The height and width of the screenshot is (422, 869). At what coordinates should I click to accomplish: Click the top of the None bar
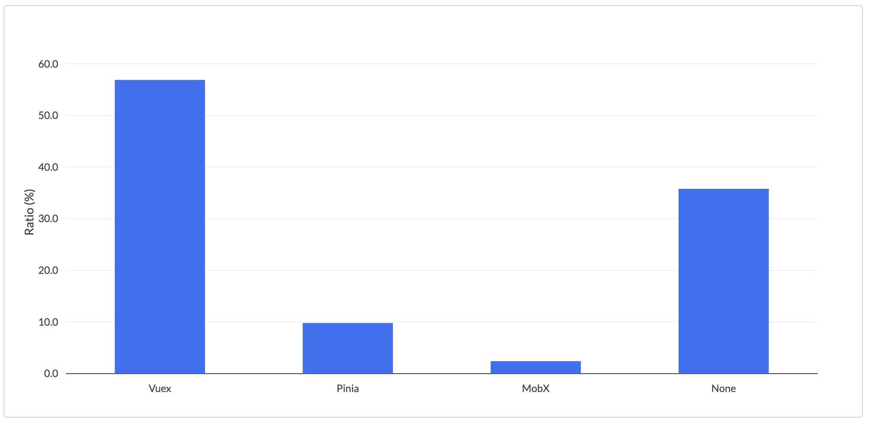click(723, 189)
